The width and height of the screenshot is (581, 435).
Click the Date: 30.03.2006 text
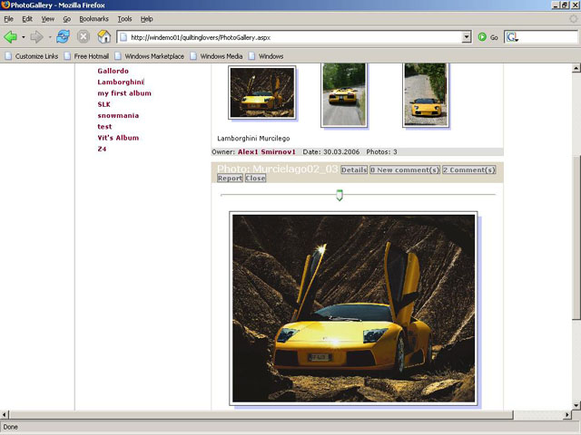(x=331, y=151)
